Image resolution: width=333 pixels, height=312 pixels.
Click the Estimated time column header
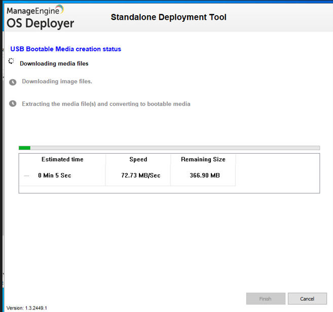62,159
